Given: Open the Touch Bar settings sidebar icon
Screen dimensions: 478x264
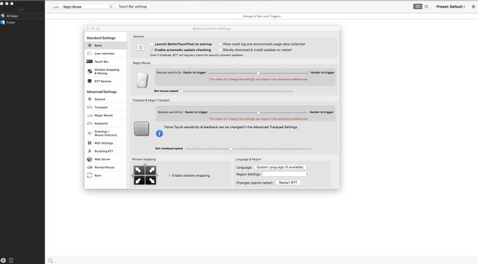Looking at the screenshot, I should coord(90,61).
